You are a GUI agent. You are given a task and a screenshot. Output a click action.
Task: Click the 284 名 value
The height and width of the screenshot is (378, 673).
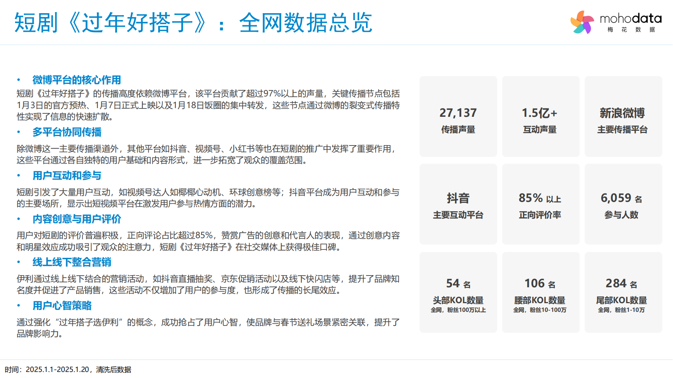[x=621, y=283]
